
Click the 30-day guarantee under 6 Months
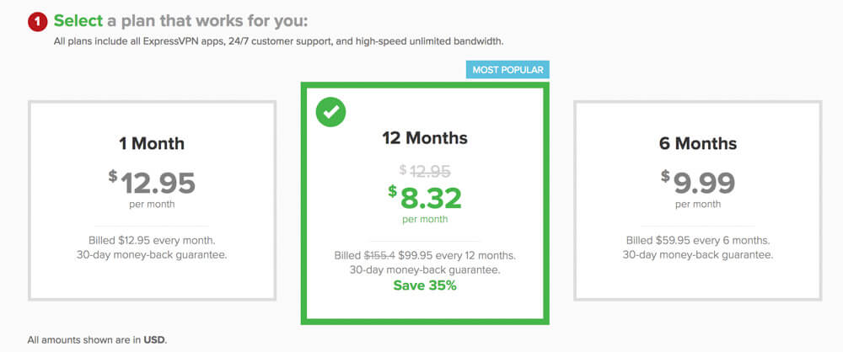698,254
